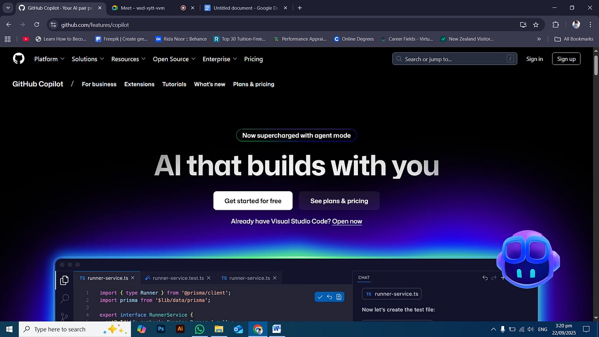The height and width of the screenshot is (337, 599).
Task: Click the undo arrow in the CHAT panel header
Action: (x=484, y=278)
